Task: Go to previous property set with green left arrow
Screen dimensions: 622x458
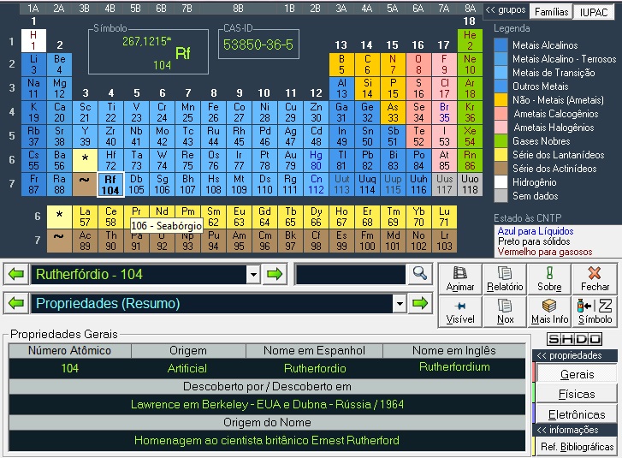Action: tap(16, 304)
